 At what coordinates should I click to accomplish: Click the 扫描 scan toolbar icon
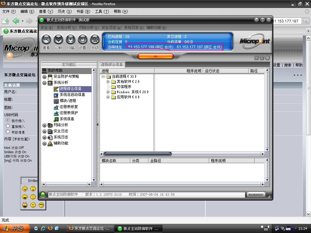(70, 39)
